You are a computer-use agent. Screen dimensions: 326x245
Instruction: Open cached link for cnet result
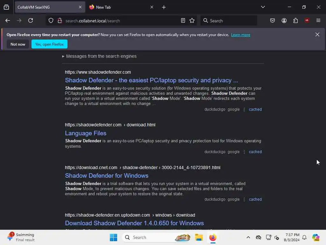tap(255, 199)
